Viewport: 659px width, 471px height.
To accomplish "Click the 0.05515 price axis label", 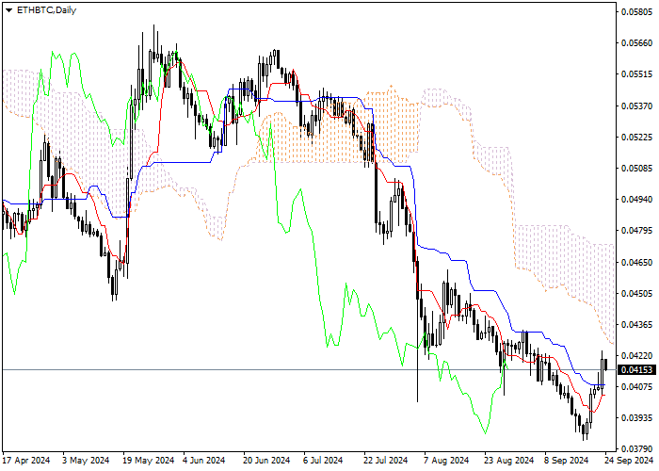I will click(x=636, y=74).
